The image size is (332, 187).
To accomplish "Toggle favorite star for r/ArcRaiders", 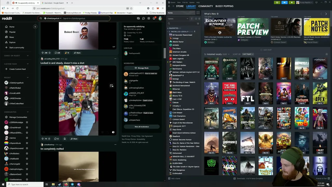I will 27,153.
